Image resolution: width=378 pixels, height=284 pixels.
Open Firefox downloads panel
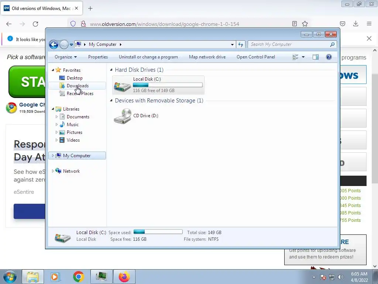click(x=355, y=24)
